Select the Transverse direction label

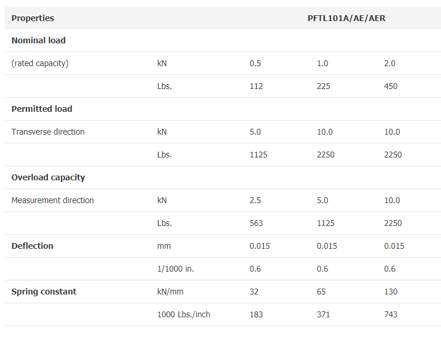(48, 132)
